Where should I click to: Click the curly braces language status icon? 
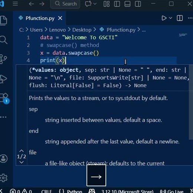tap(61, 191)
